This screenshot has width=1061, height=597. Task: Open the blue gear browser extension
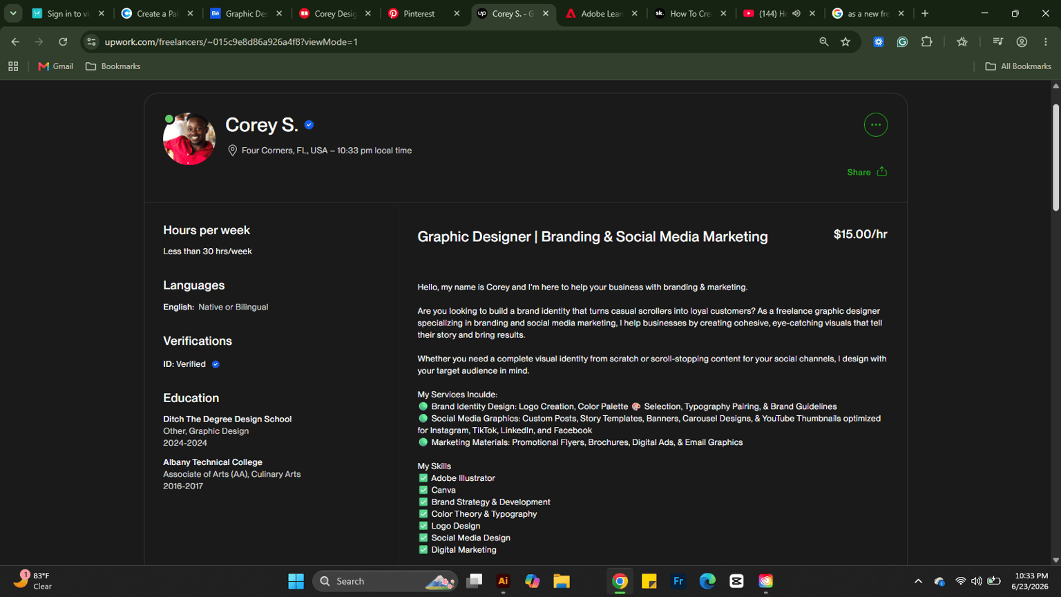(878, 42)
